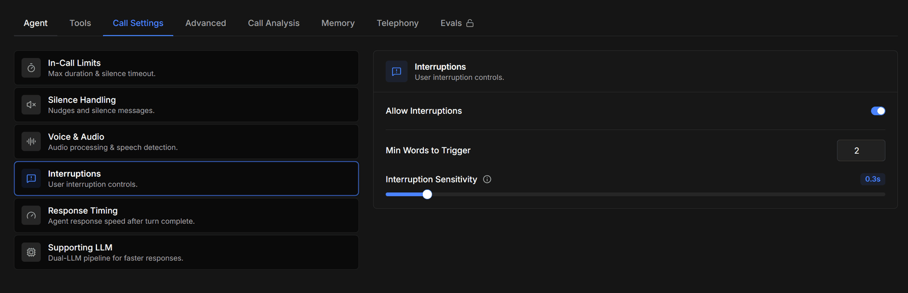Click the Silence Handling muted speaker icon
This screenshot has height=293, width=908.
coord(31,105)
